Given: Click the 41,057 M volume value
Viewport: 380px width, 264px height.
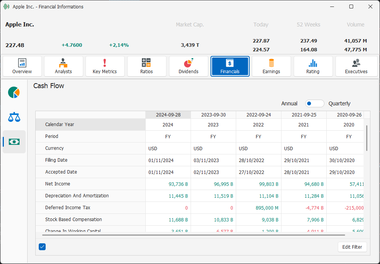Looking at the screenshot, I should tap(355, 41).
